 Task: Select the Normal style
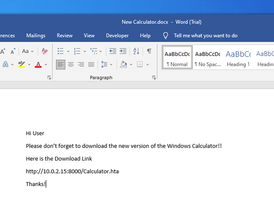(177, 57)
